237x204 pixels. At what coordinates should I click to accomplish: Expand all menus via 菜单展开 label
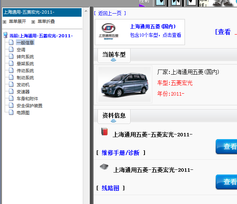17,21
